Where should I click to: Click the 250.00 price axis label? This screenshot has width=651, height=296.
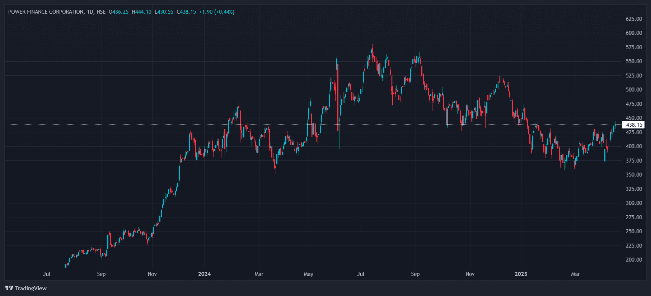coord(634,231)
